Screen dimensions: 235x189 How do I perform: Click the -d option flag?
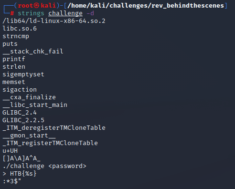point(90,13)
